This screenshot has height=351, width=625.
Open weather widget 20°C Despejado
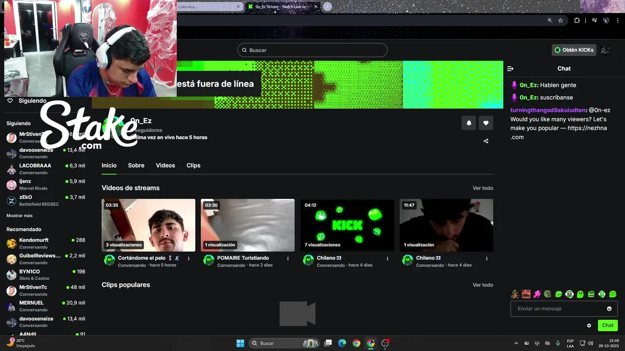(21, 343)
